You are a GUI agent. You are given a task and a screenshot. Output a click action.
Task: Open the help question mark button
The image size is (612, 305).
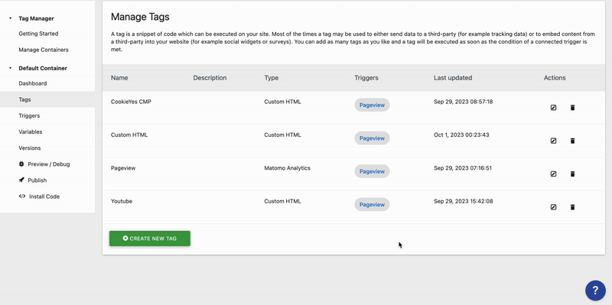point(595,290)
